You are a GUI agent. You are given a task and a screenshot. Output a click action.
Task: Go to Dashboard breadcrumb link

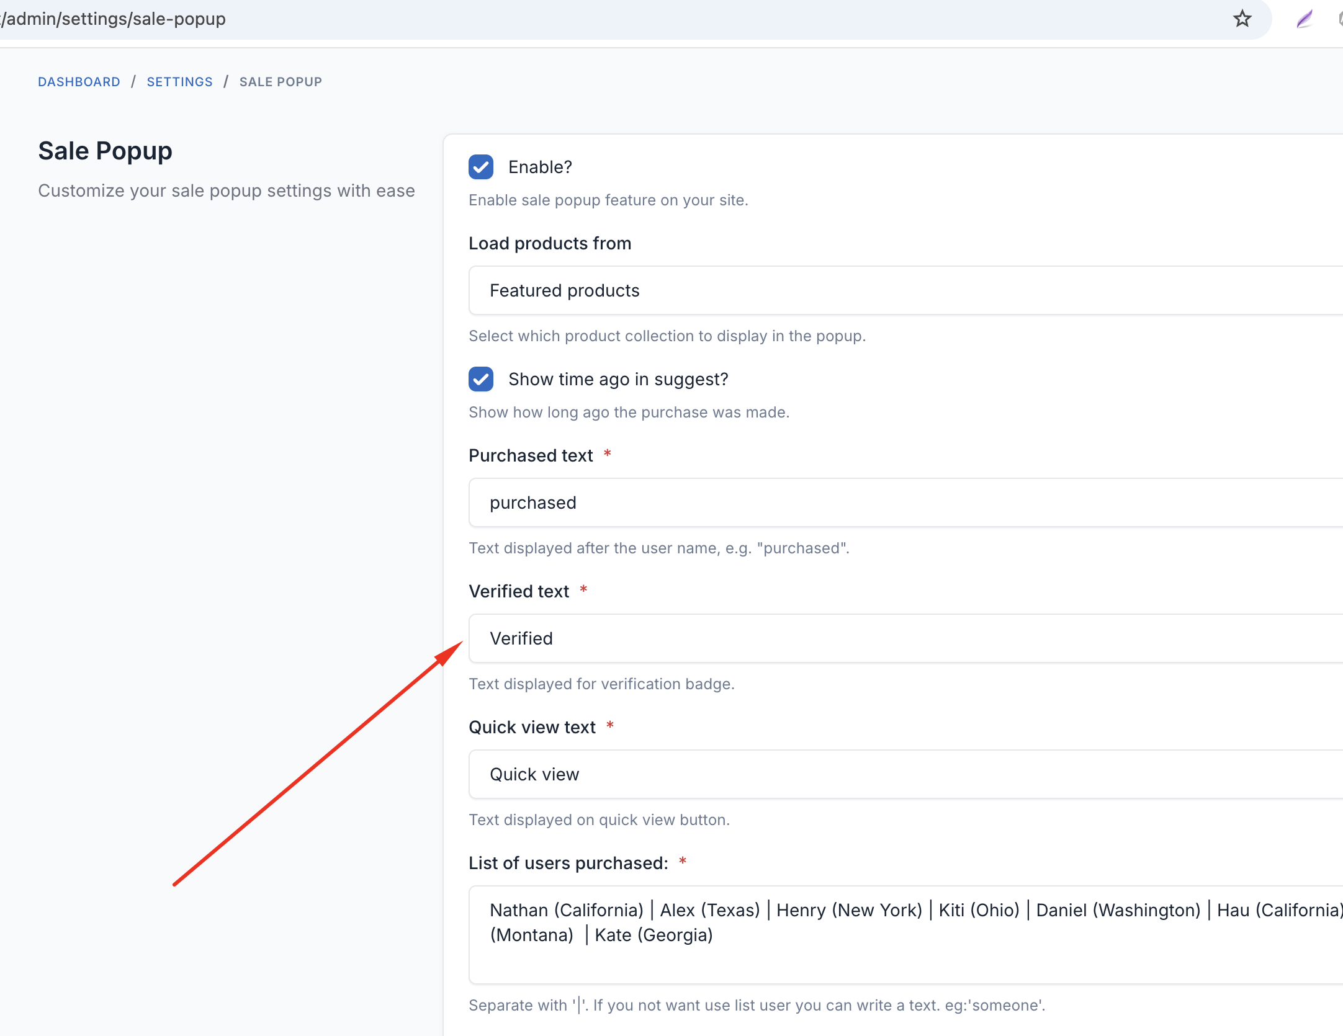coord(79,82)
